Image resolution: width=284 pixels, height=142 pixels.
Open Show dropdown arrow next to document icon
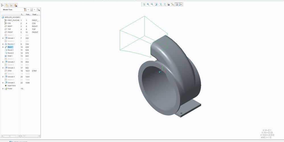coord(34,10)
